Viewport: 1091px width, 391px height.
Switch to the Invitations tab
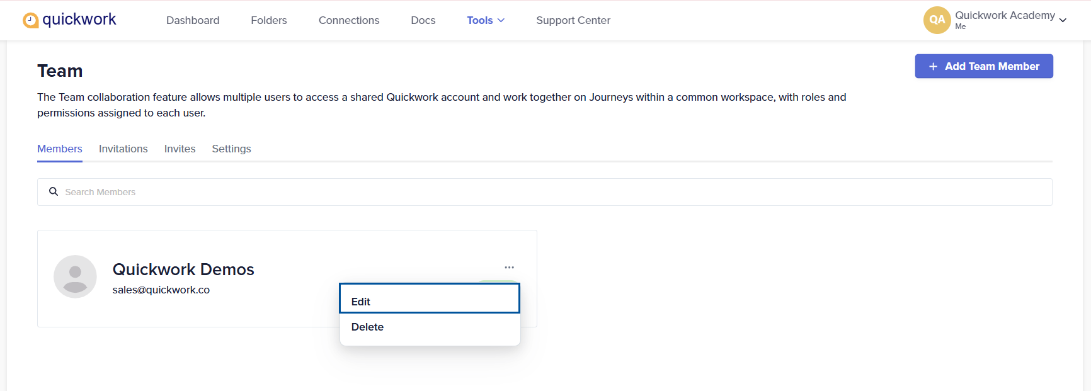pyautogui.click(x=123, y=149)
